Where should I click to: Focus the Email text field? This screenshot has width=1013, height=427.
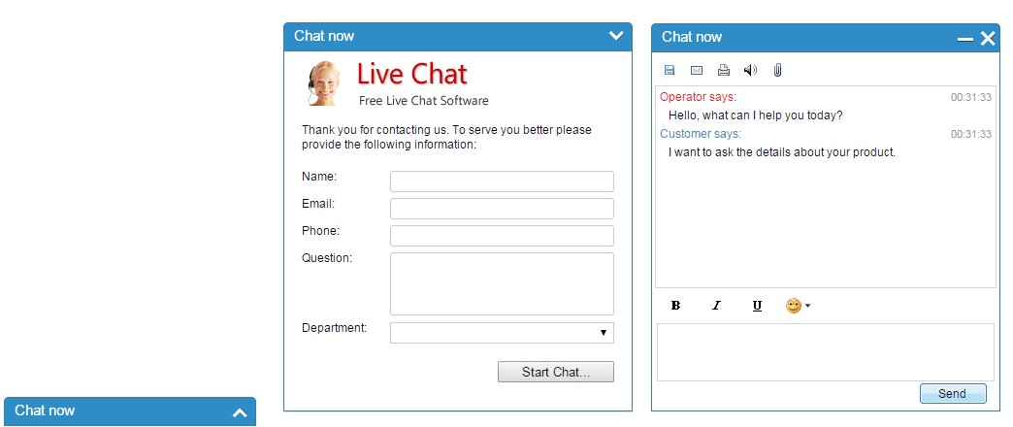[502, 209]
